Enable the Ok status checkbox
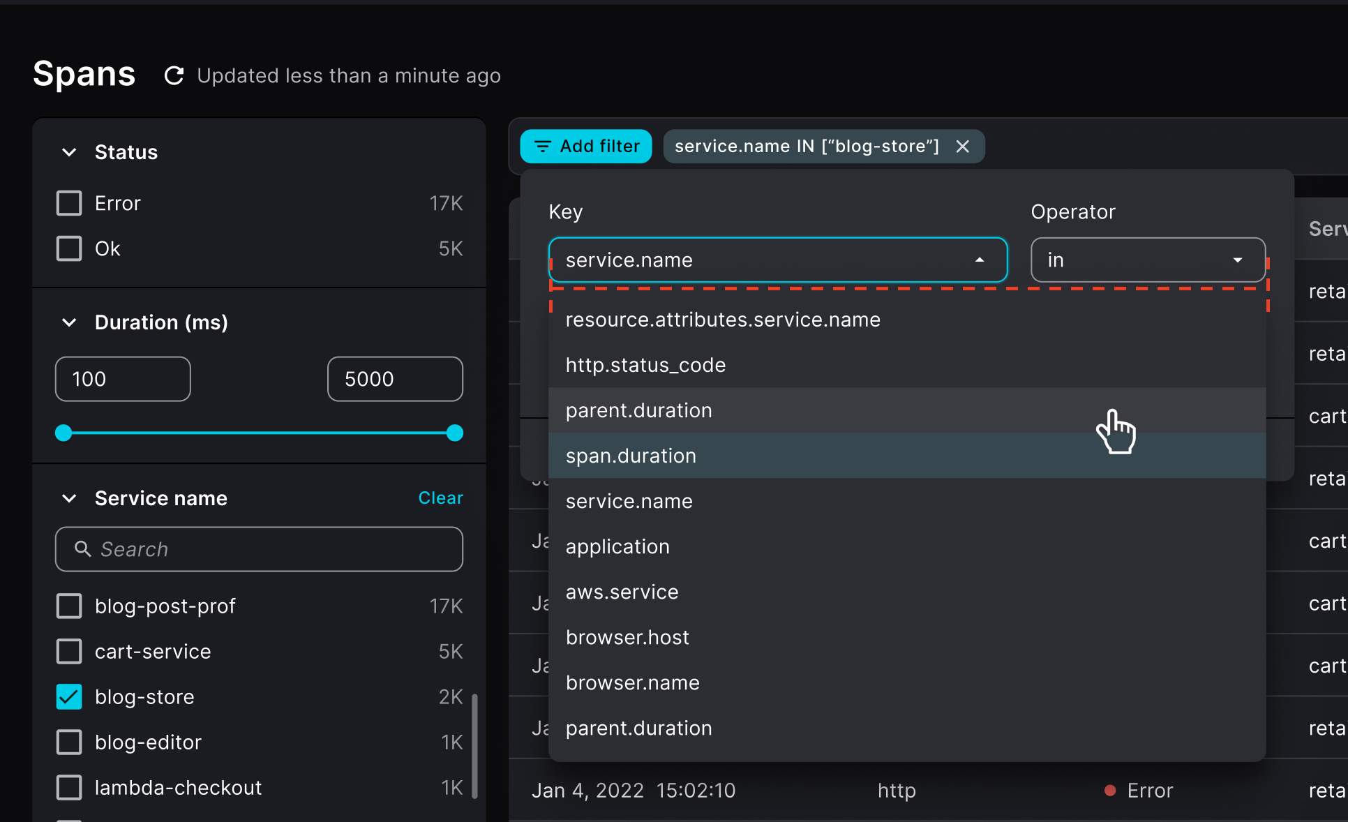 pos(68,248)
